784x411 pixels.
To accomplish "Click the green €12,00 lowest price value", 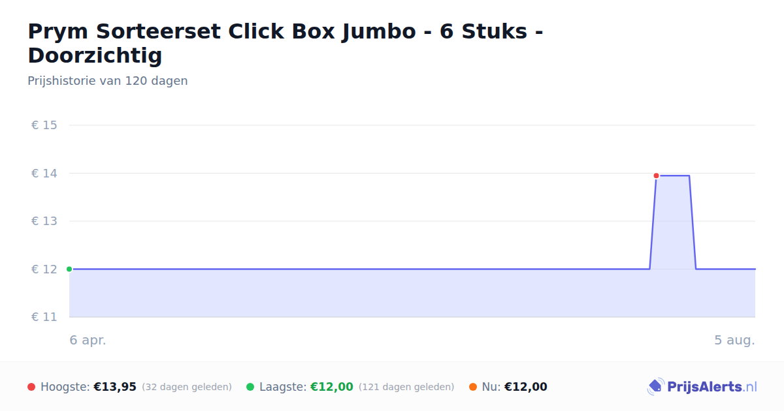I will [x=332, y=387].
